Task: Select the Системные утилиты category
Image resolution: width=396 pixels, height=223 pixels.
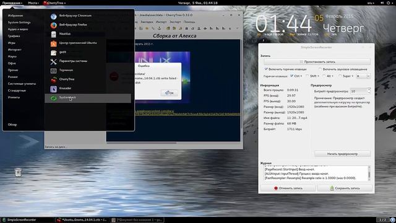Action: [x=22, y=84]
